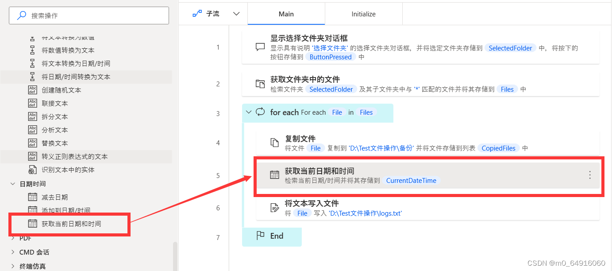Click the 显示选择文件夹对话框 dialog icon
This screenshot has width=612, height=271.
(259, 47)
